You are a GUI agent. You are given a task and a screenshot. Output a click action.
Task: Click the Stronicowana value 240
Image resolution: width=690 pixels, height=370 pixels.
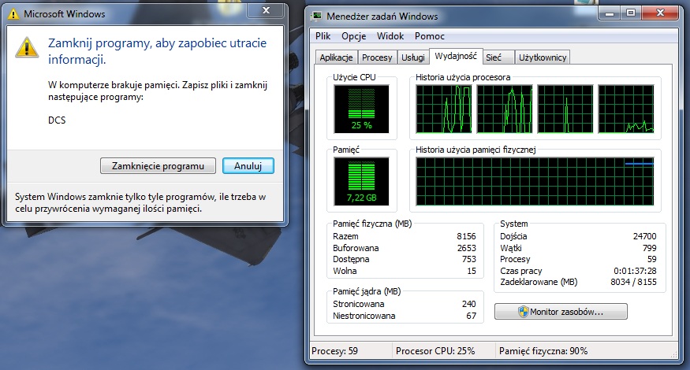pos(469,304)
